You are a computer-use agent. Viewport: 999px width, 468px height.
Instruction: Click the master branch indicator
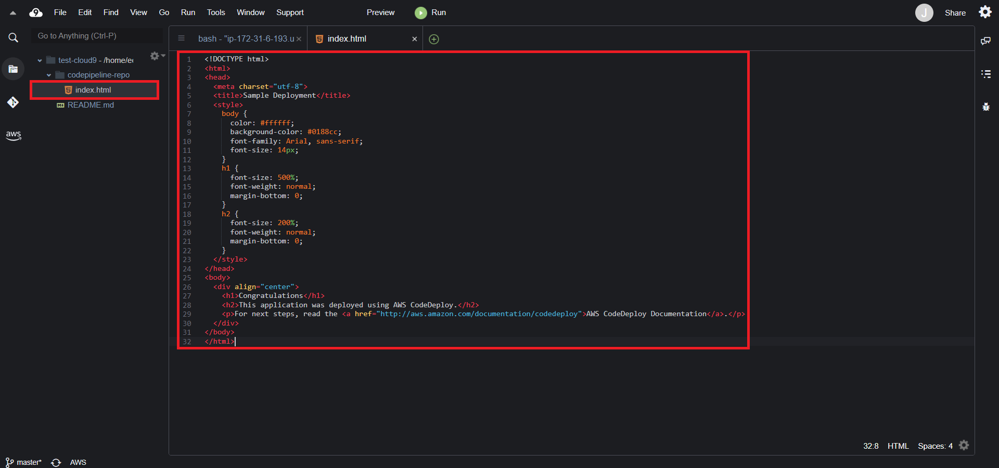(24, 462)
